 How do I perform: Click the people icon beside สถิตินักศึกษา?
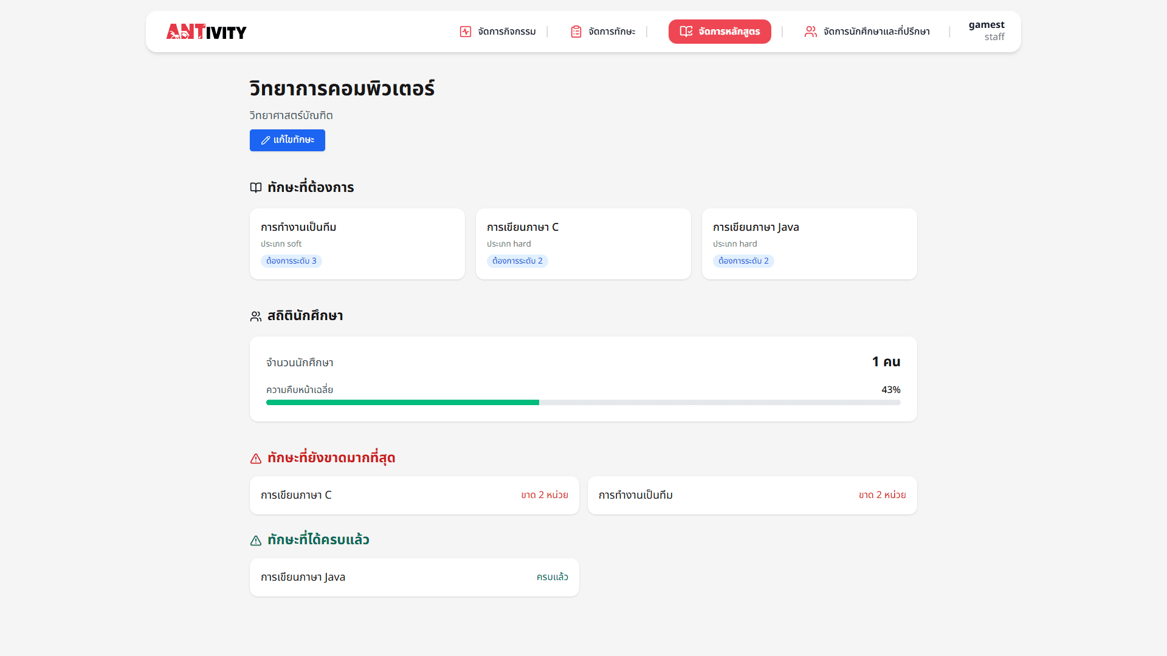pos(256,316)
